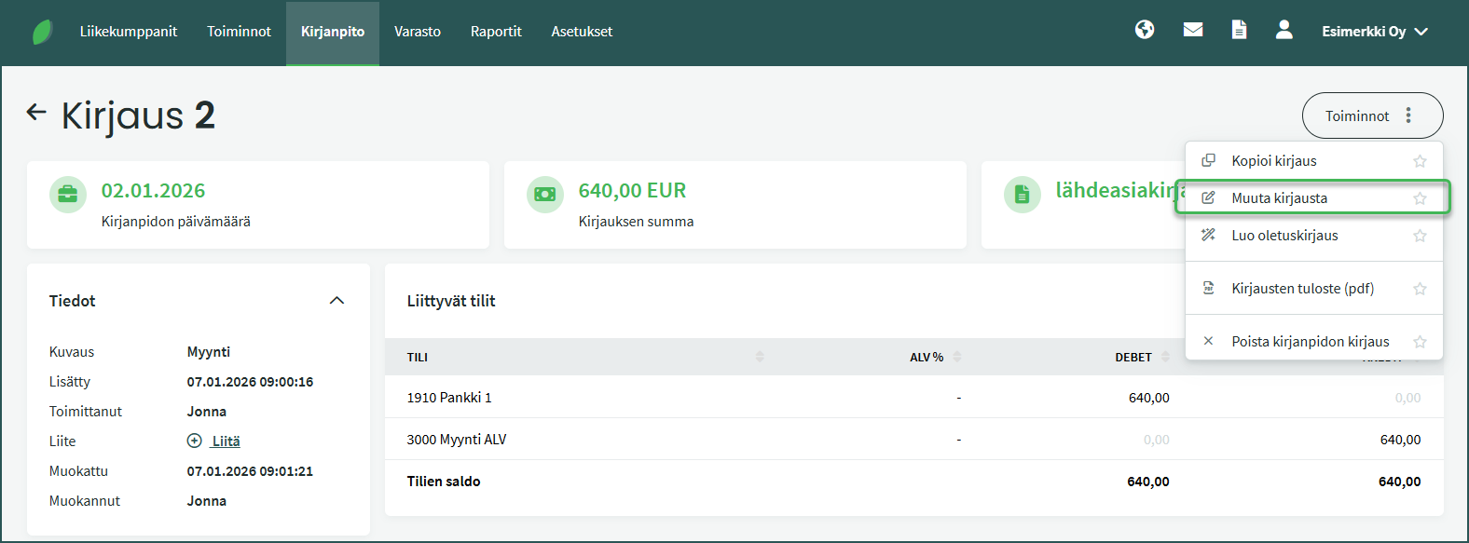Open the globe icon in header

(x=1145, y=30)
